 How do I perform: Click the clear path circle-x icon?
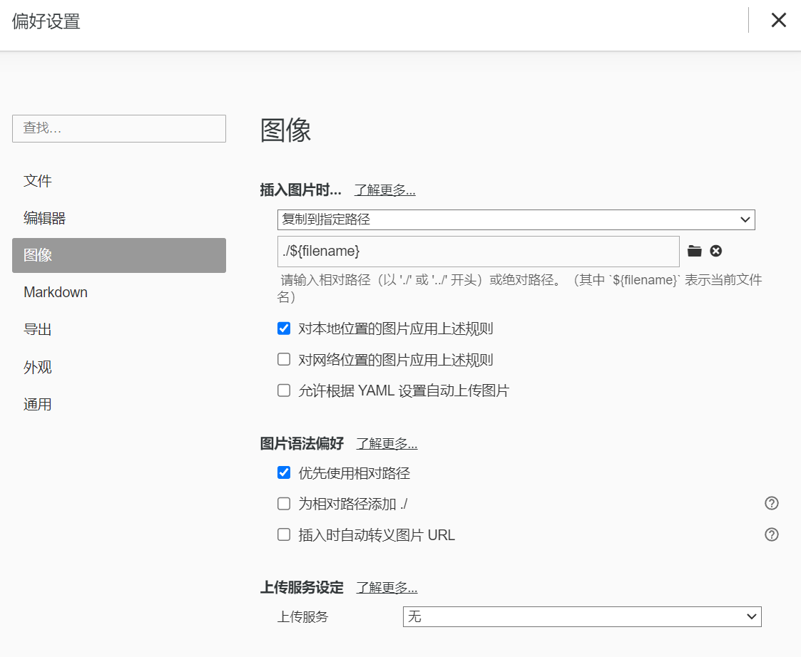[x=716, y=251]
